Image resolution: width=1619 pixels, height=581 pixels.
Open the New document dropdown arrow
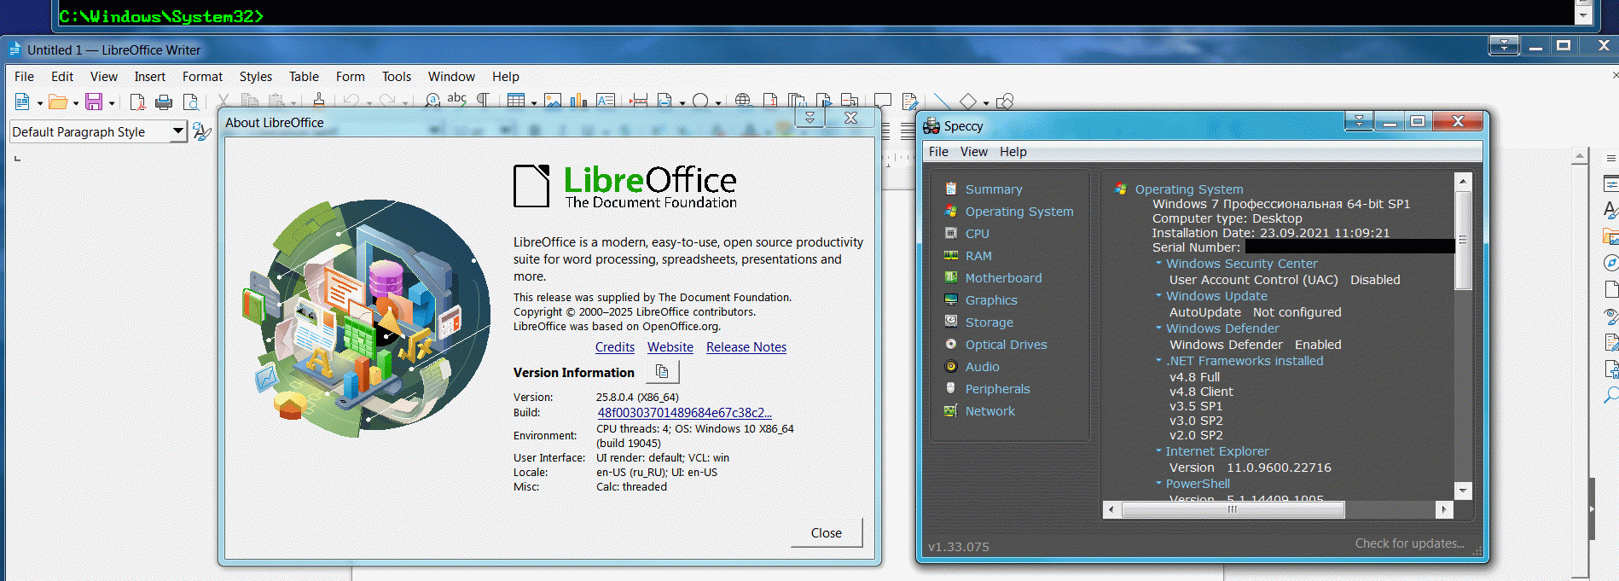pyautogui.click(x=39, y=103)
